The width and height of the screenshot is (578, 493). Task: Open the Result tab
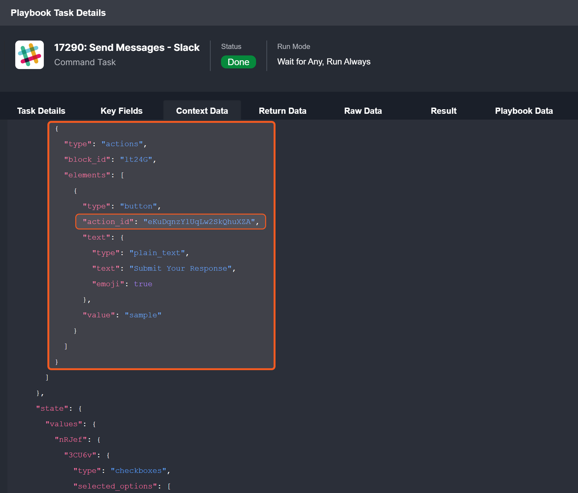pos(443,111)
